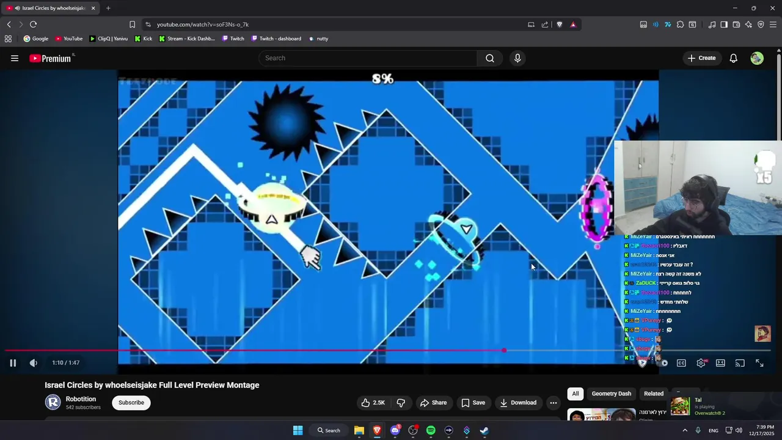782x440 pixels.
Task: Switch player to theater mode
Action: tap(721, 363)
